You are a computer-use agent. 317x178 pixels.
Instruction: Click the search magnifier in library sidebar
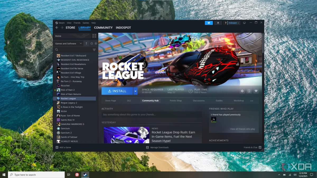(x=57, y=50)
